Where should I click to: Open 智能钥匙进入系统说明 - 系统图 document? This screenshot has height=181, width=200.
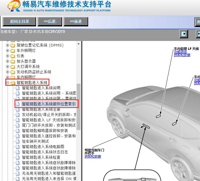click(49, 93)
